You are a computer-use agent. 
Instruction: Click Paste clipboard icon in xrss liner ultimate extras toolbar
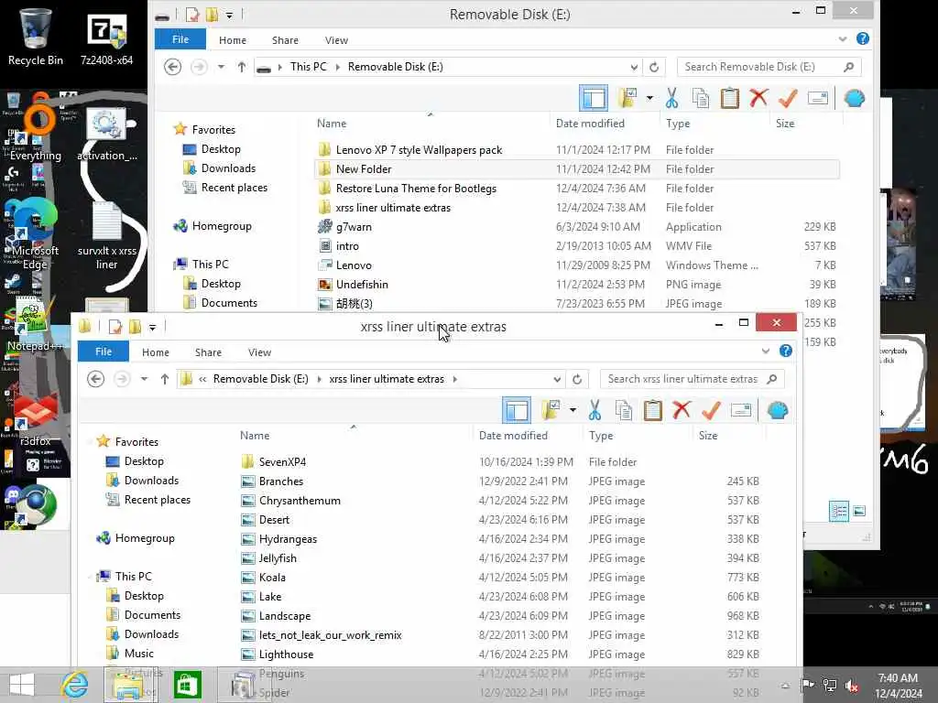[652, 411]
